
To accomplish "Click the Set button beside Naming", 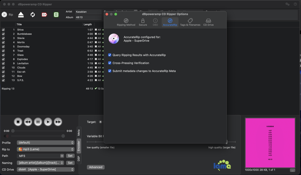I will tap(70, 163).
